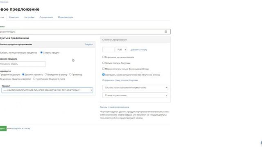Expand Система налогообложения по умолчанию dropdown
This screenshot has height=147, width=262.
[135, 87]
